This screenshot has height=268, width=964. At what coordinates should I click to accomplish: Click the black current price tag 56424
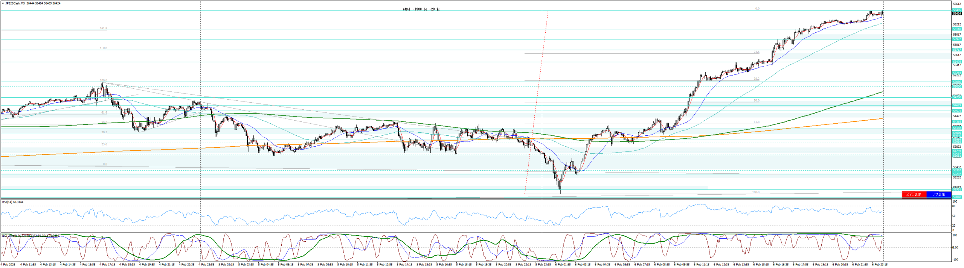point(957,14)
